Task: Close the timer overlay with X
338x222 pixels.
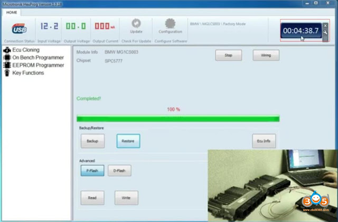Action: (x=325, y=26)
